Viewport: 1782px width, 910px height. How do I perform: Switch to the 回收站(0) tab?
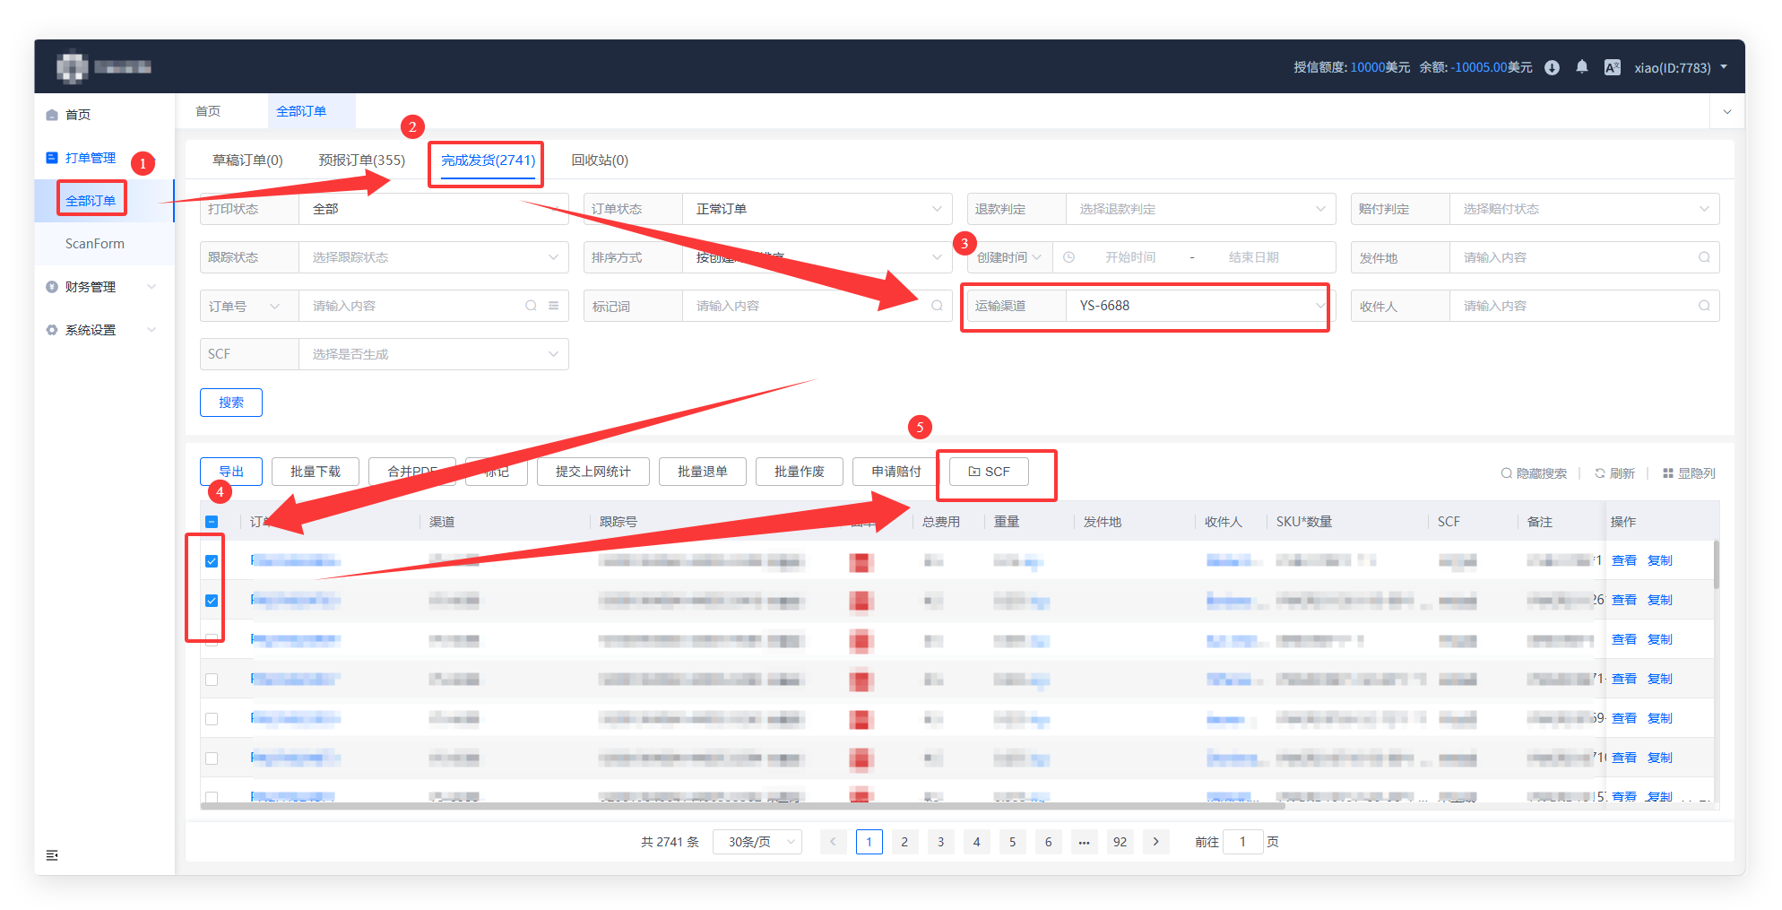pos(600,160)
